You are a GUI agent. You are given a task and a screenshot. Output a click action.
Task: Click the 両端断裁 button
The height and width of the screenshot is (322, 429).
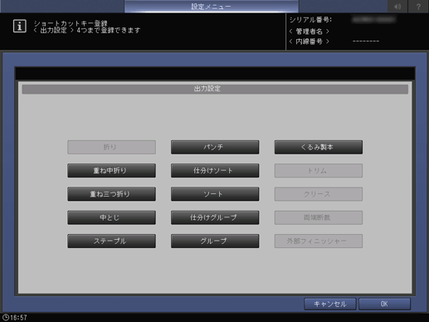click(x=319, y=217)
